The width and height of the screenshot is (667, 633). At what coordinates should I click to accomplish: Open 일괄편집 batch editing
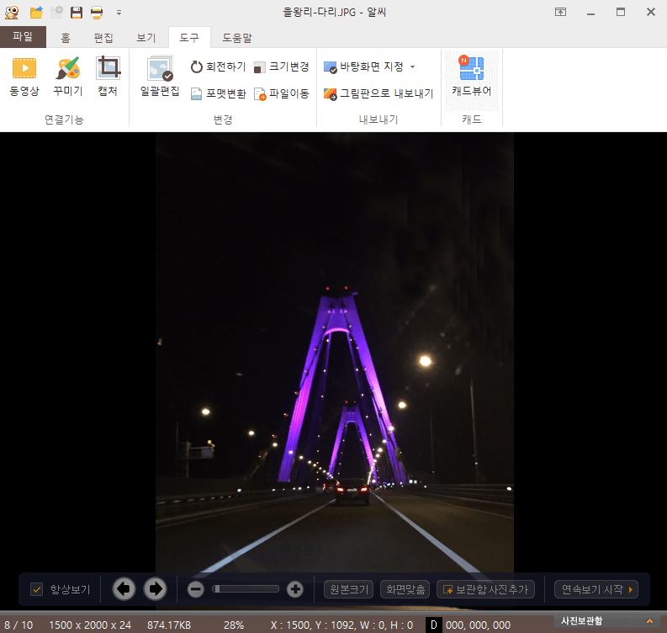point(160,77)
